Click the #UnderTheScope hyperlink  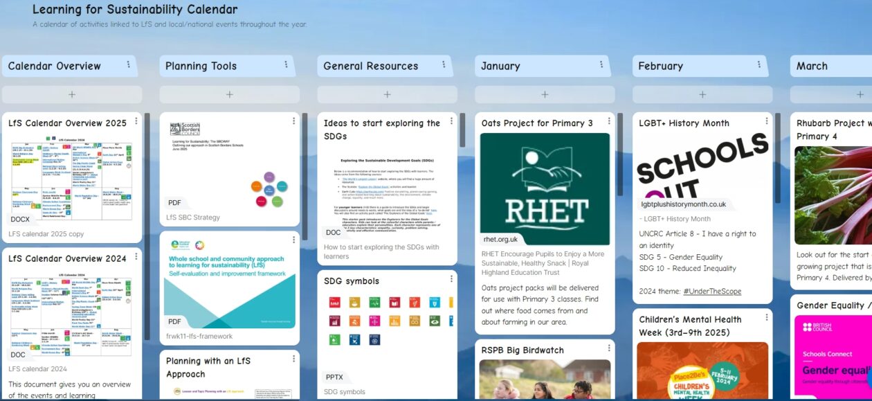pyautogui.click(x=711, y=291)
